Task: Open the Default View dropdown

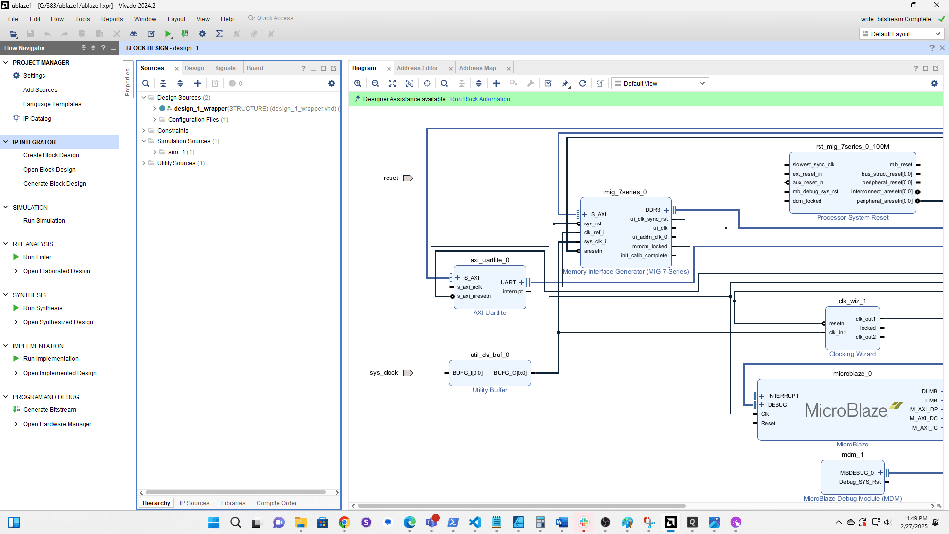Action: tap(660, 83)
